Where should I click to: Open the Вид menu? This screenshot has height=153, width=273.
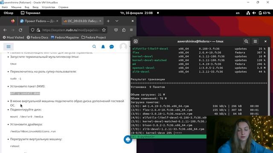pyautogui.click(x=27, y=7)
